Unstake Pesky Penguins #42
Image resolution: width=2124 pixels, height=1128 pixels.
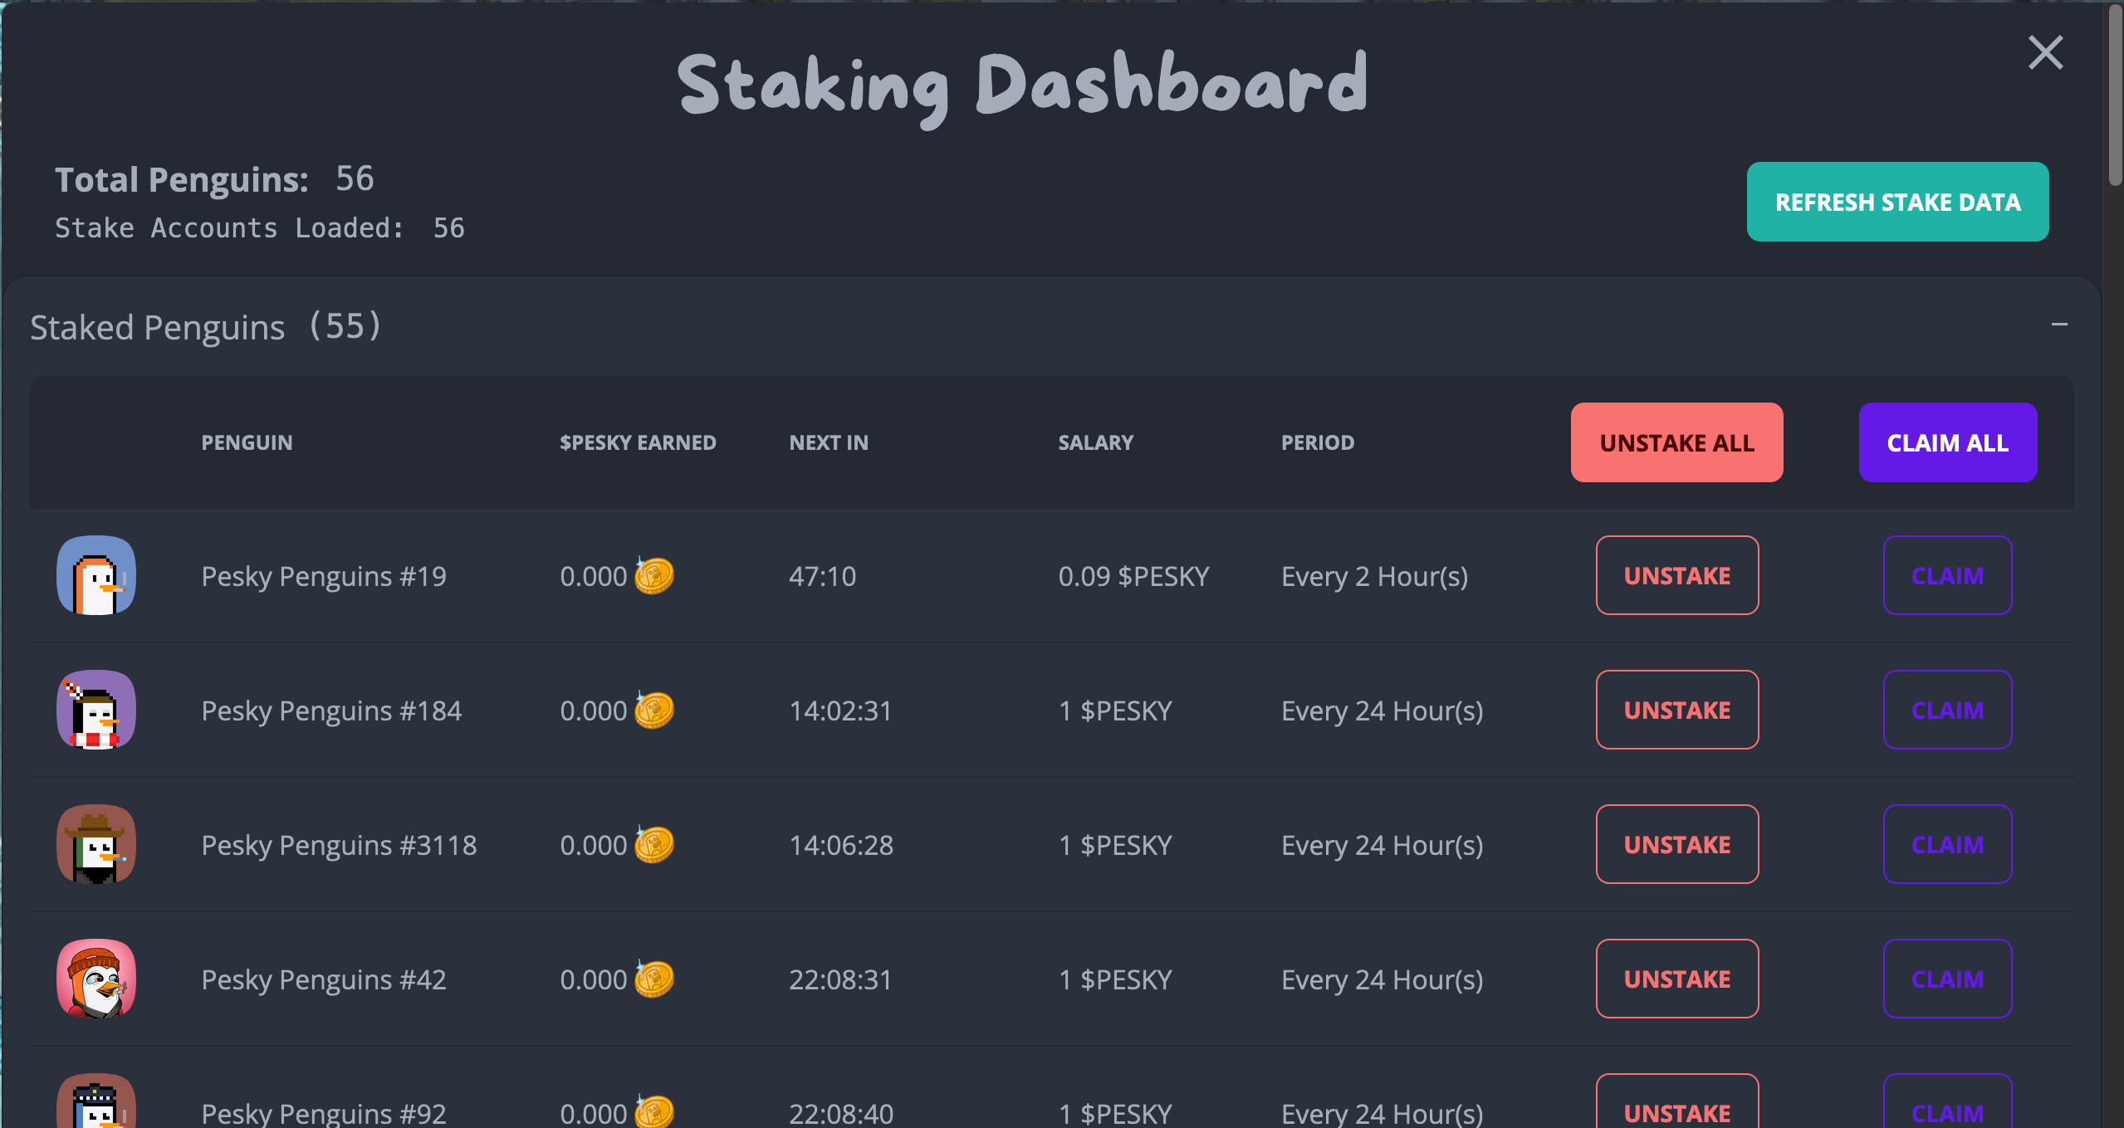(1676, 979)
